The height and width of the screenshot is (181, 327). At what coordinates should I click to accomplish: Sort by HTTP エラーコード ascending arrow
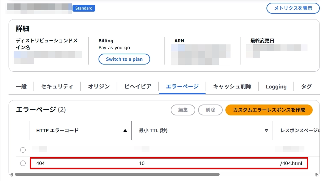(125, 130)
